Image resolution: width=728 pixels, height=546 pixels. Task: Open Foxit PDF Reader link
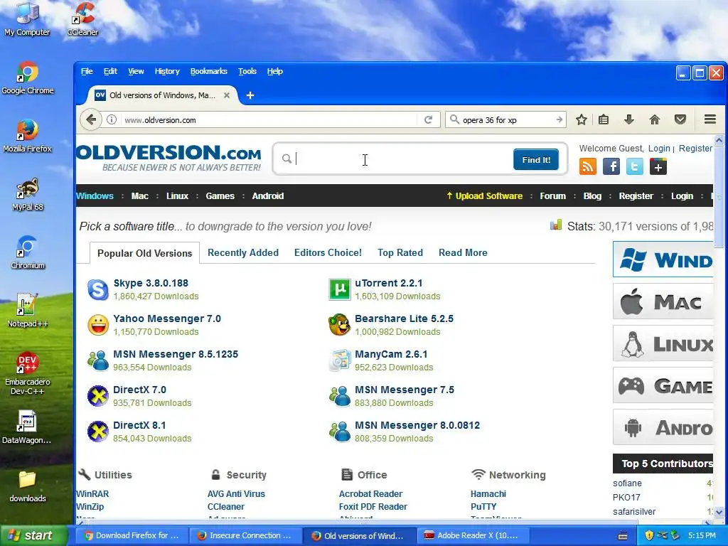[x=373, y=506]
